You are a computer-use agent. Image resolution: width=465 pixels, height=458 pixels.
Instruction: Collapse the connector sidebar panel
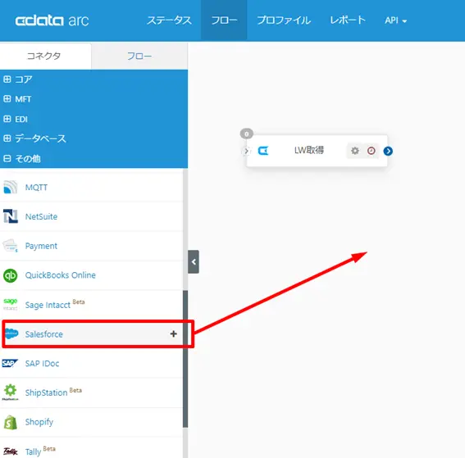pos(194,262)
